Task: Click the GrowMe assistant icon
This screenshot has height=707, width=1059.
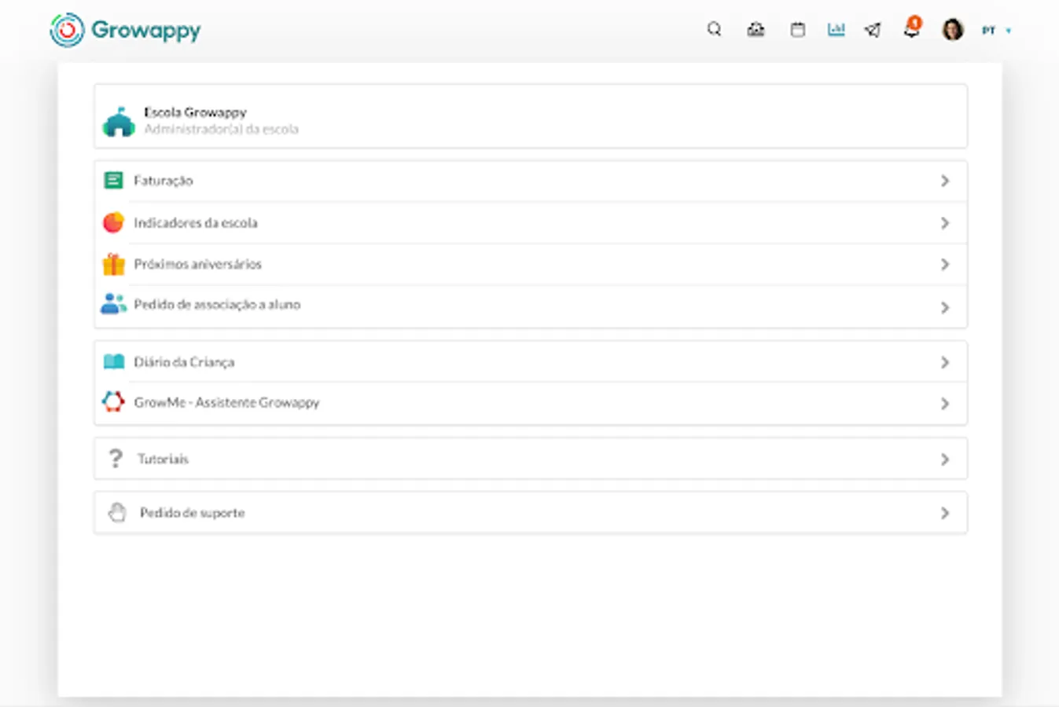Action: click(x=113, y=401)
